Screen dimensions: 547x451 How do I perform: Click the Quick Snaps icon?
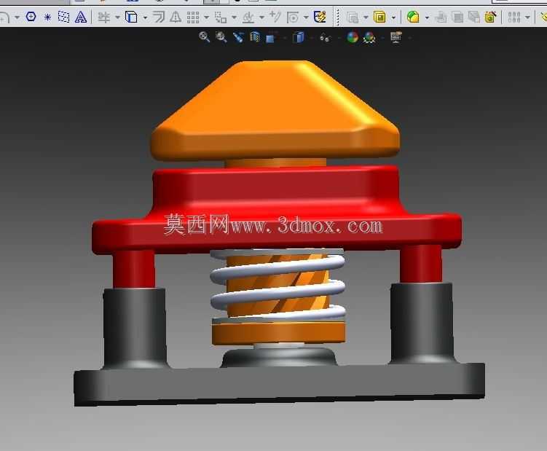pyautogui.click(x=293, y=17)
